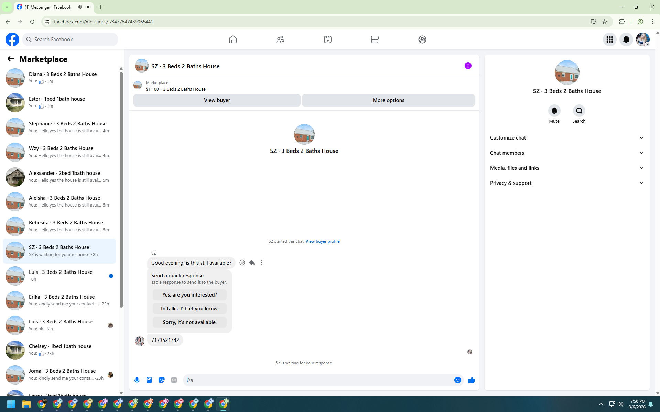660x412 pixels.
Task: Send 'Sorry, it's not available.' response
Action: [x=190, y=322]
